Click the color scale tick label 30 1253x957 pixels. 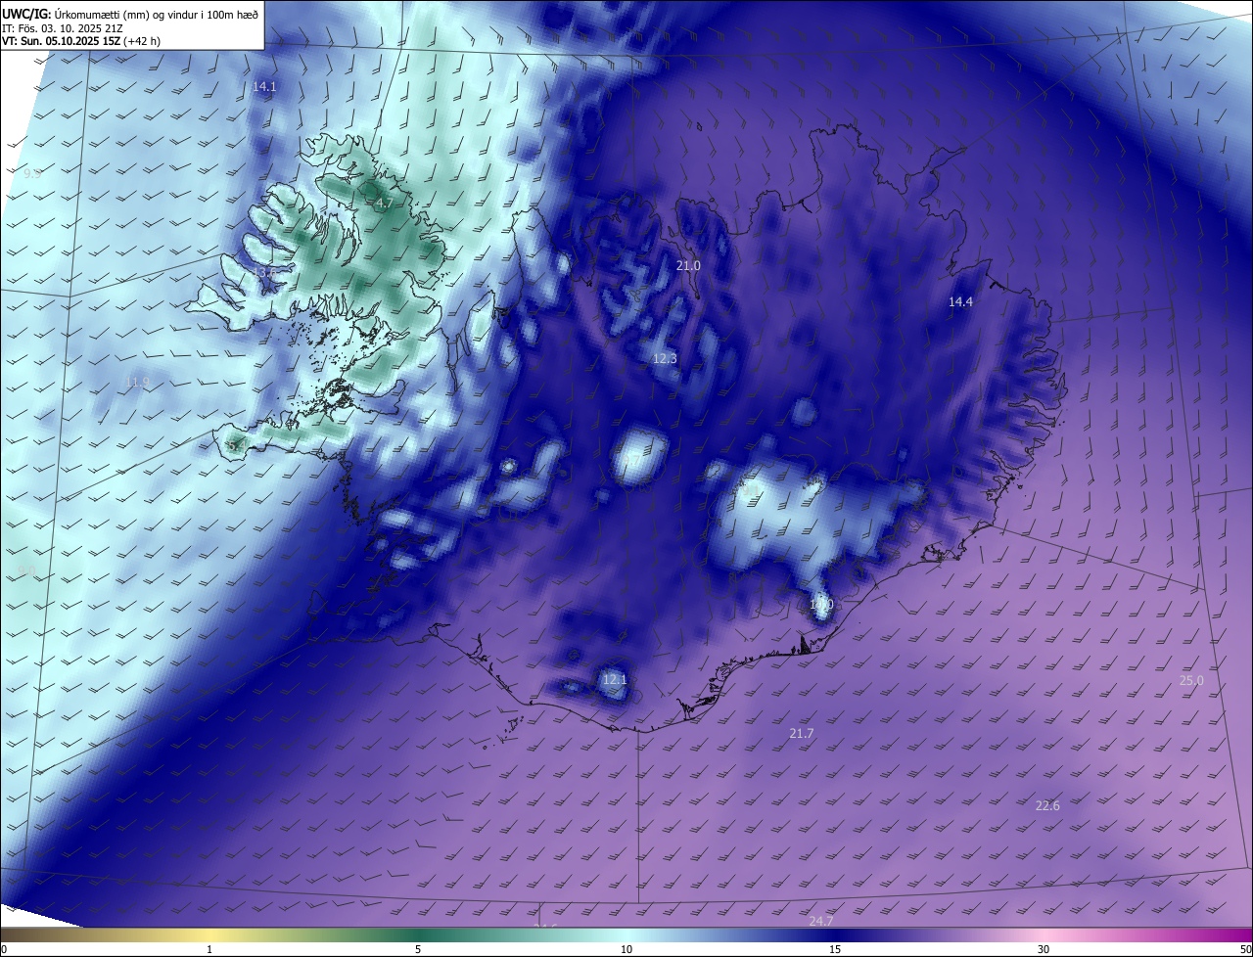pyautogui.click(x=1044, y=949)
